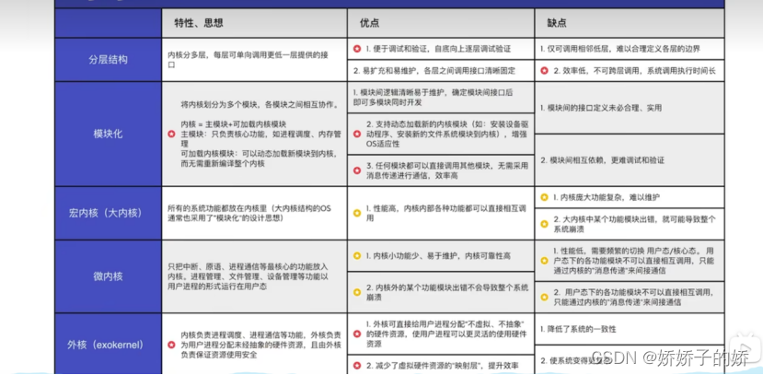Click the cell 内核外的某个功能模块出错不会导致整个系统崩溃
The image size is (763, 375).
pos(441,292)
